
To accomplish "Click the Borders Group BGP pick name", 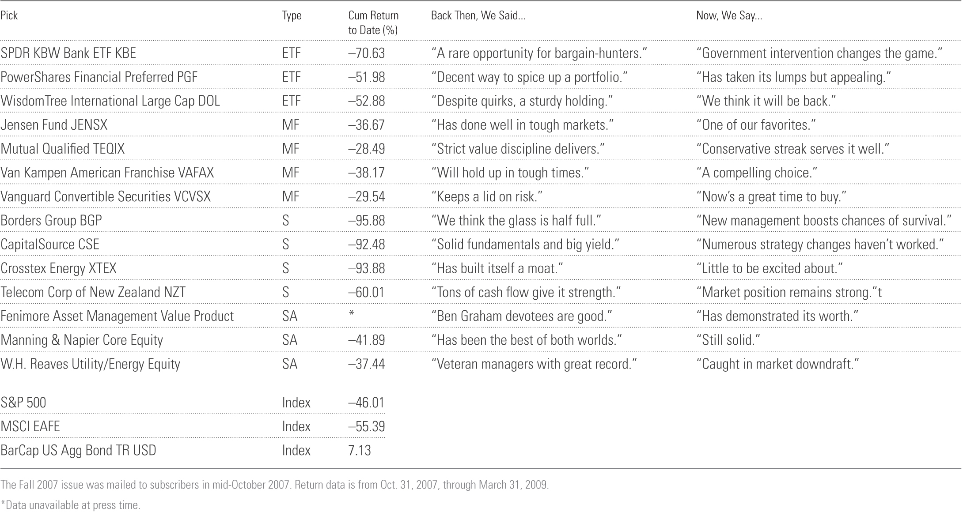I will [51, 220].
